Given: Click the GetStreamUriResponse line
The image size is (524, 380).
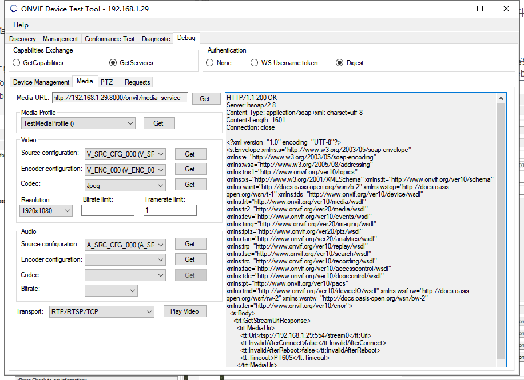Looking at the screenshot, I should coord(272,321).
